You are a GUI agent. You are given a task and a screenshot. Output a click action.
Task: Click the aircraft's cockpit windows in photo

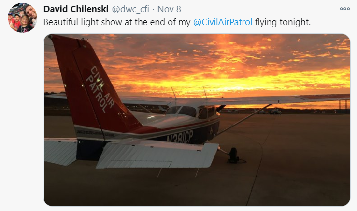tap(186, 112)
